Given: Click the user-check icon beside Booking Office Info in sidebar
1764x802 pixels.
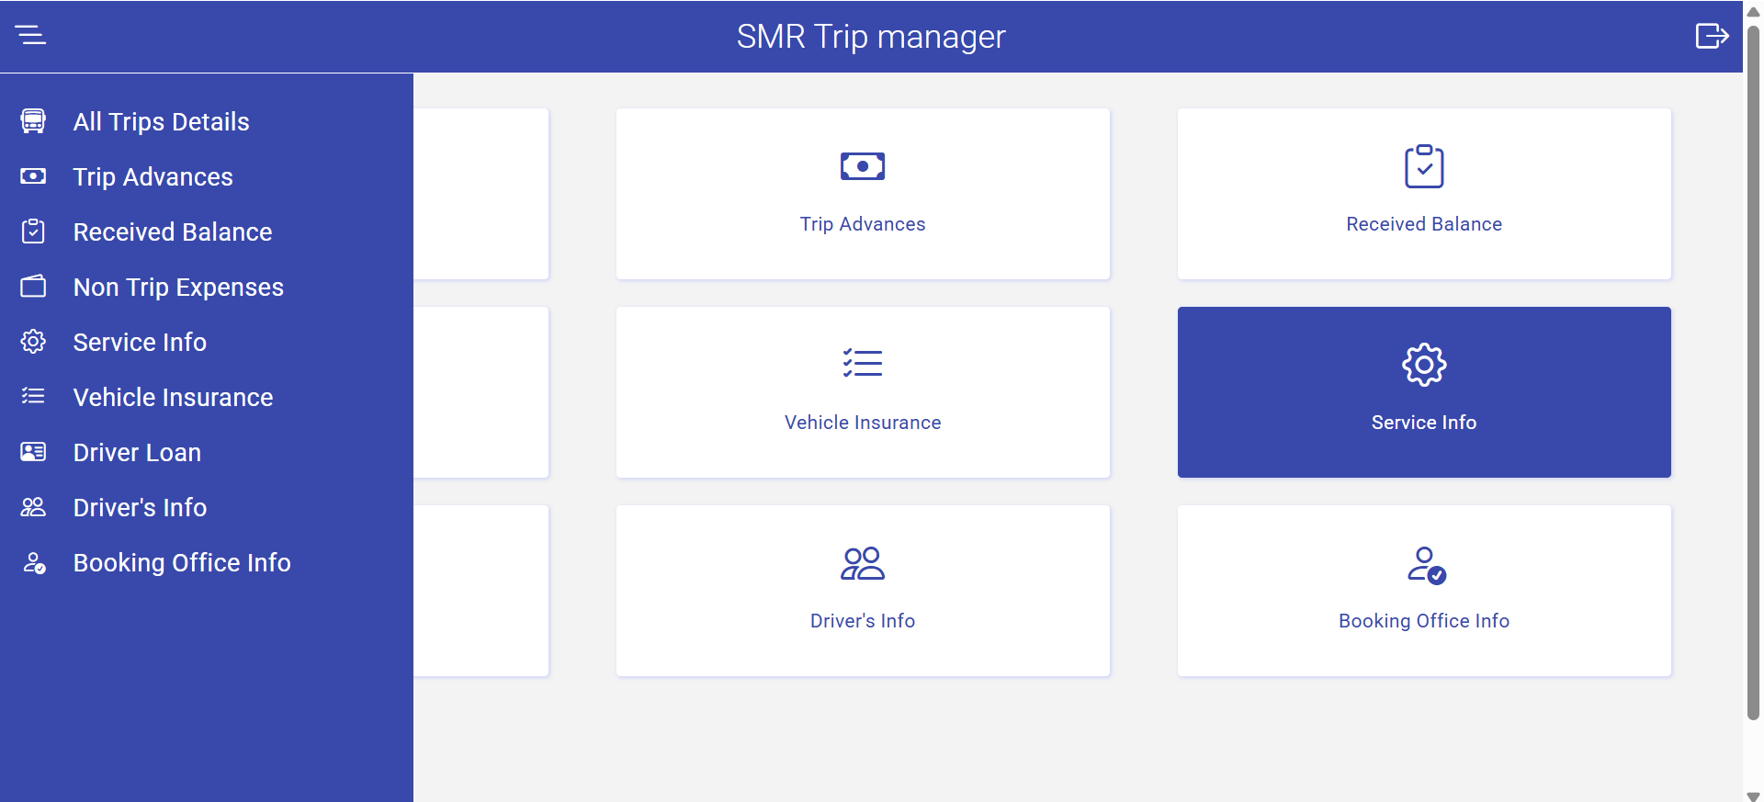Looking at the screenshot, I should pyautogui.click(x=34, y=562).
